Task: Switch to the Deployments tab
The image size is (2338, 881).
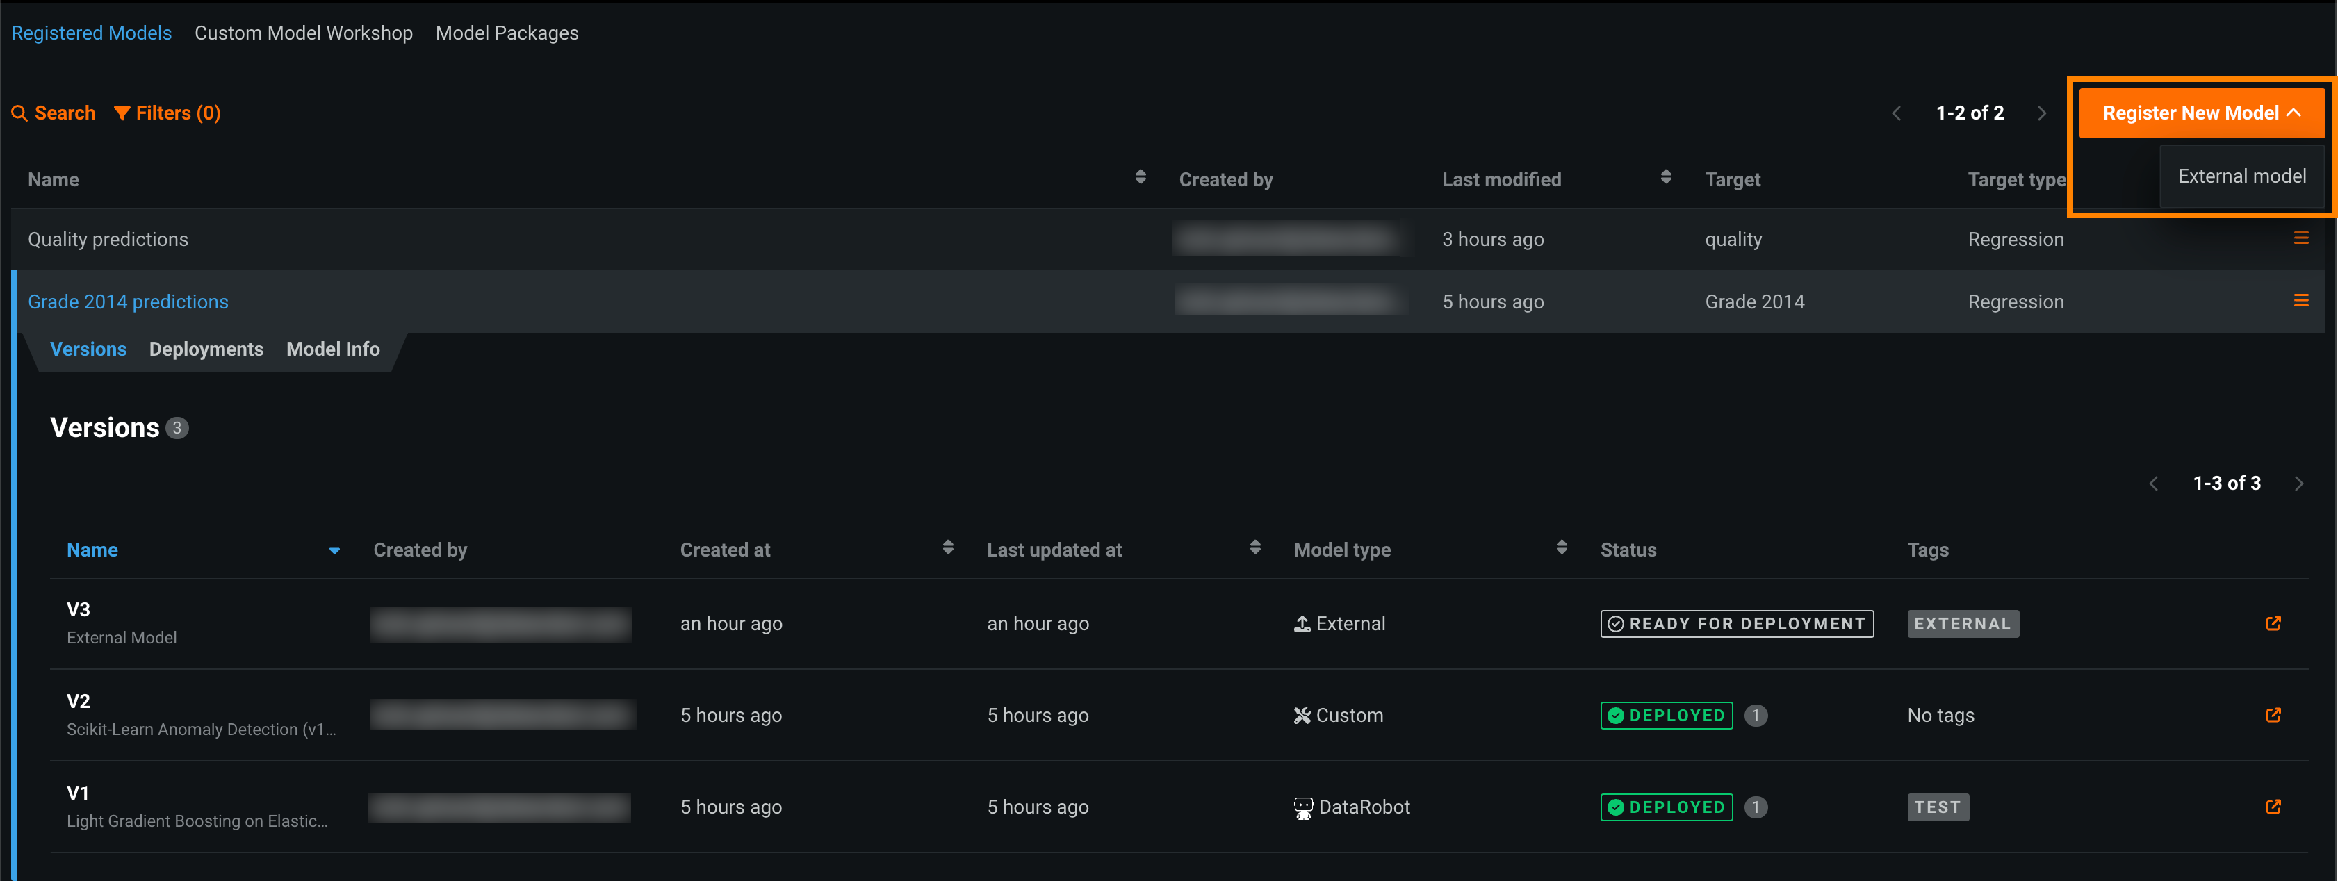Action: pos(206,349)
